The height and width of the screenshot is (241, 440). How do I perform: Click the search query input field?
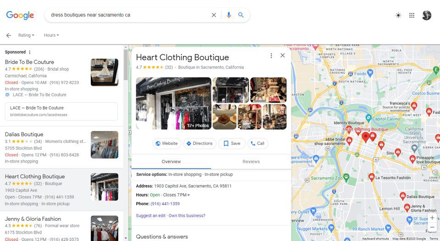click(129, 15)
